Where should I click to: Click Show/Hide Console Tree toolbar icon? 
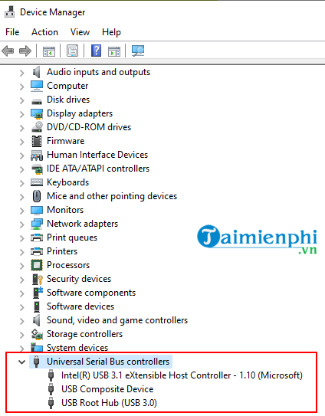pos(49,51)
